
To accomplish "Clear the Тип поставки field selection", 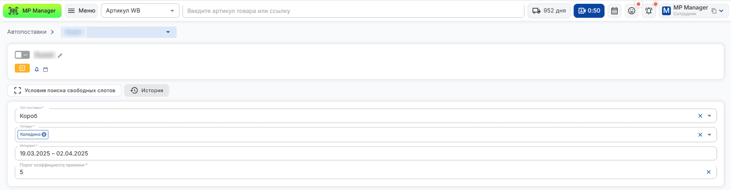I will (x=700, y=116).
